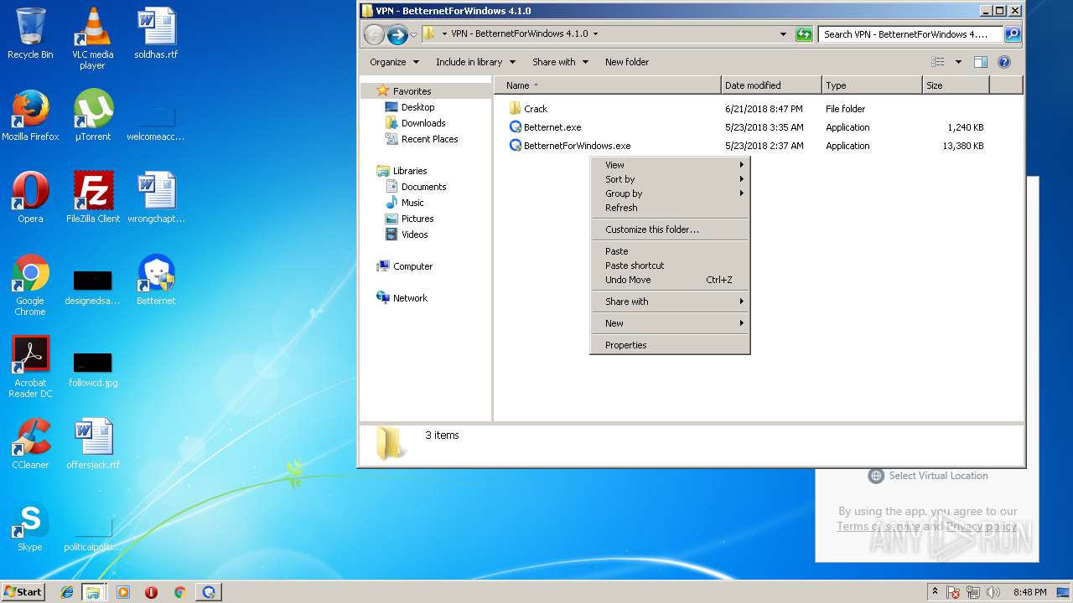Select the wrongchapt... document icon

[x=156, y=198]
